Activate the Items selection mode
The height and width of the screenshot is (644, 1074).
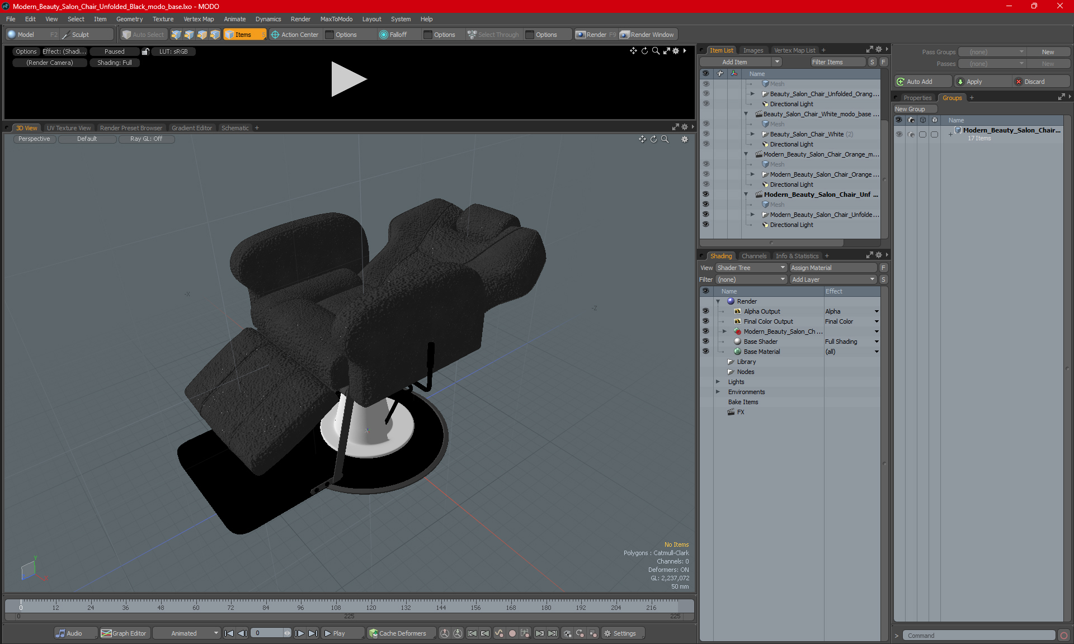pos(244,35)
